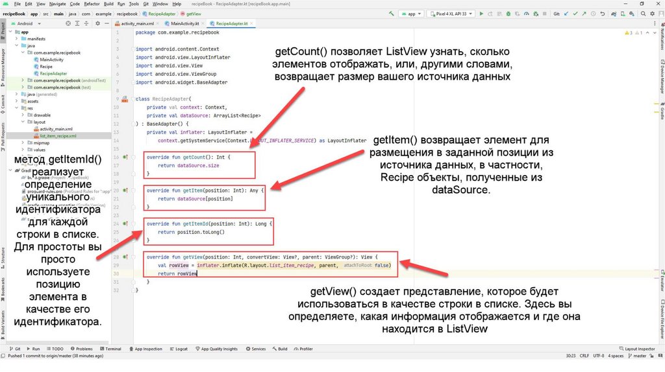Click Git rollback undo arrow icon

click(x=601, y=13)
